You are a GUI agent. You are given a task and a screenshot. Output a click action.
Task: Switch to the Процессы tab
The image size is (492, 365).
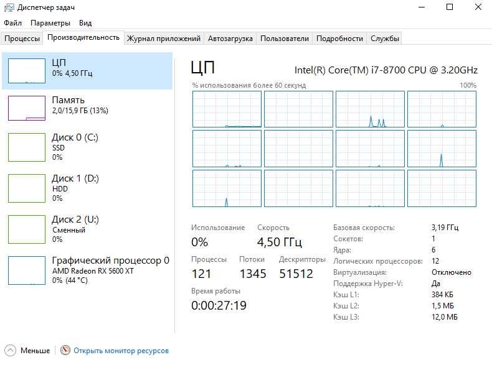pos(22,39)
